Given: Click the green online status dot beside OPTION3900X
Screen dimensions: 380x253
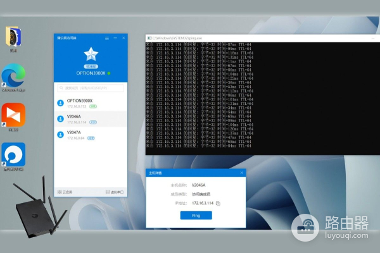Looking at the screenshot, I should [x=109, y=73].
